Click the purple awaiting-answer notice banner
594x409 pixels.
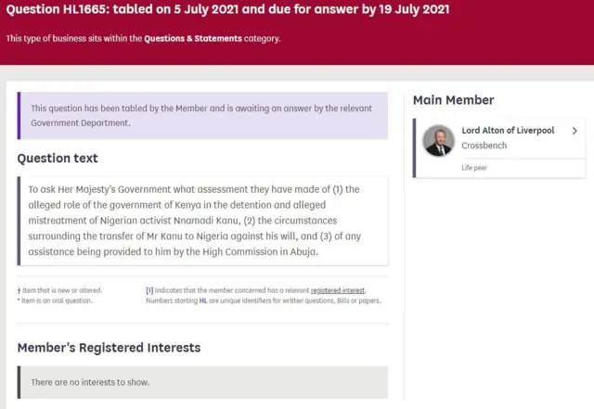coord(202,116)
